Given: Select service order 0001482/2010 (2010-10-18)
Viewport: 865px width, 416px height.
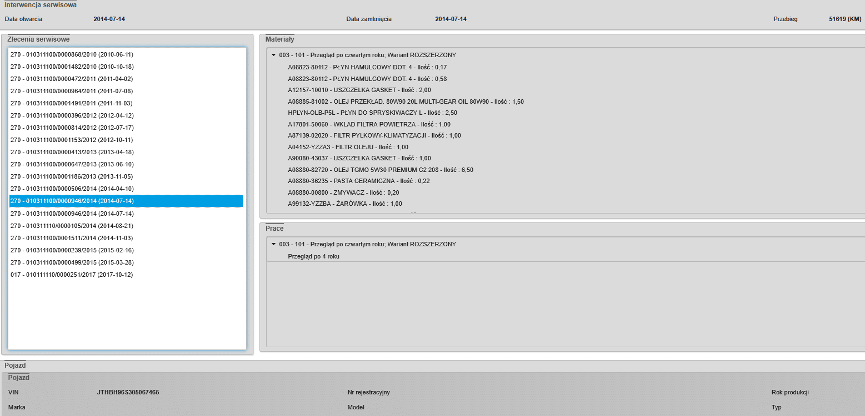Looking at the screenshot, I should click(x=126, y=67).
